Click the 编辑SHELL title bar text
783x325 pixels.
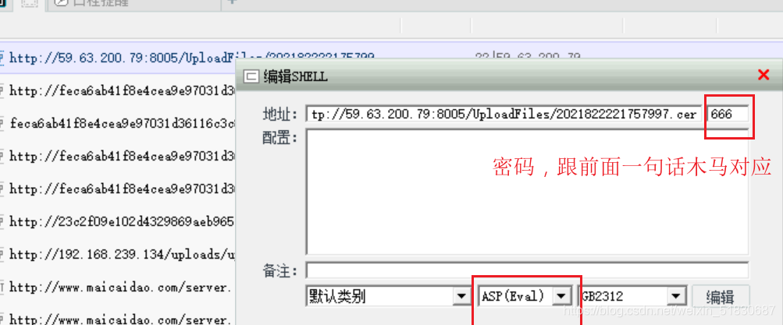coord(296,76)
